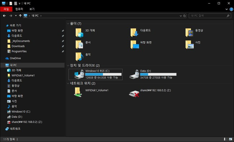234x142 pixels.
Task: Open the 사진 folder icon in main pane
Action: pyautogui.click(x=189, y=45)
